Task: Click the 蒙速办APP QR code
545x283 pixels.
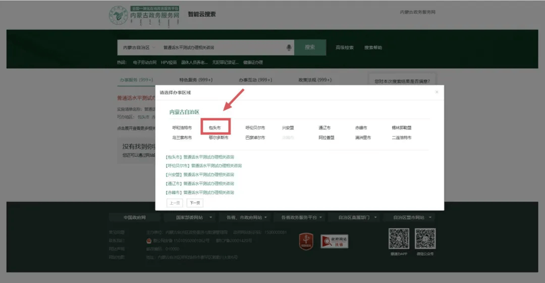Action: (398, 239)
